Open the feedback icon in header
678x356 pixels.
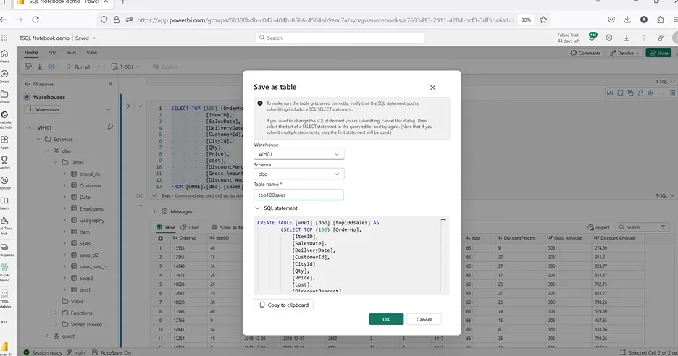click(661, 38)
